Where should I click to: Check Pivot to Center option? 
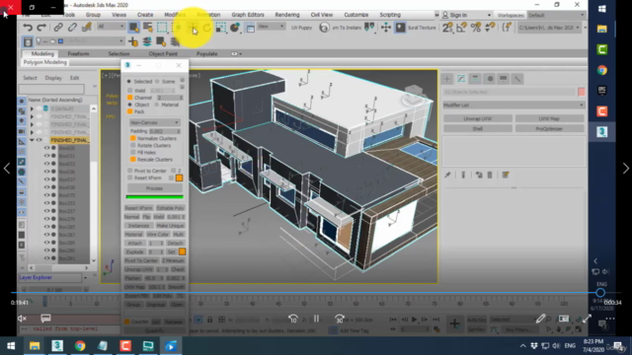tap(130, 171)
